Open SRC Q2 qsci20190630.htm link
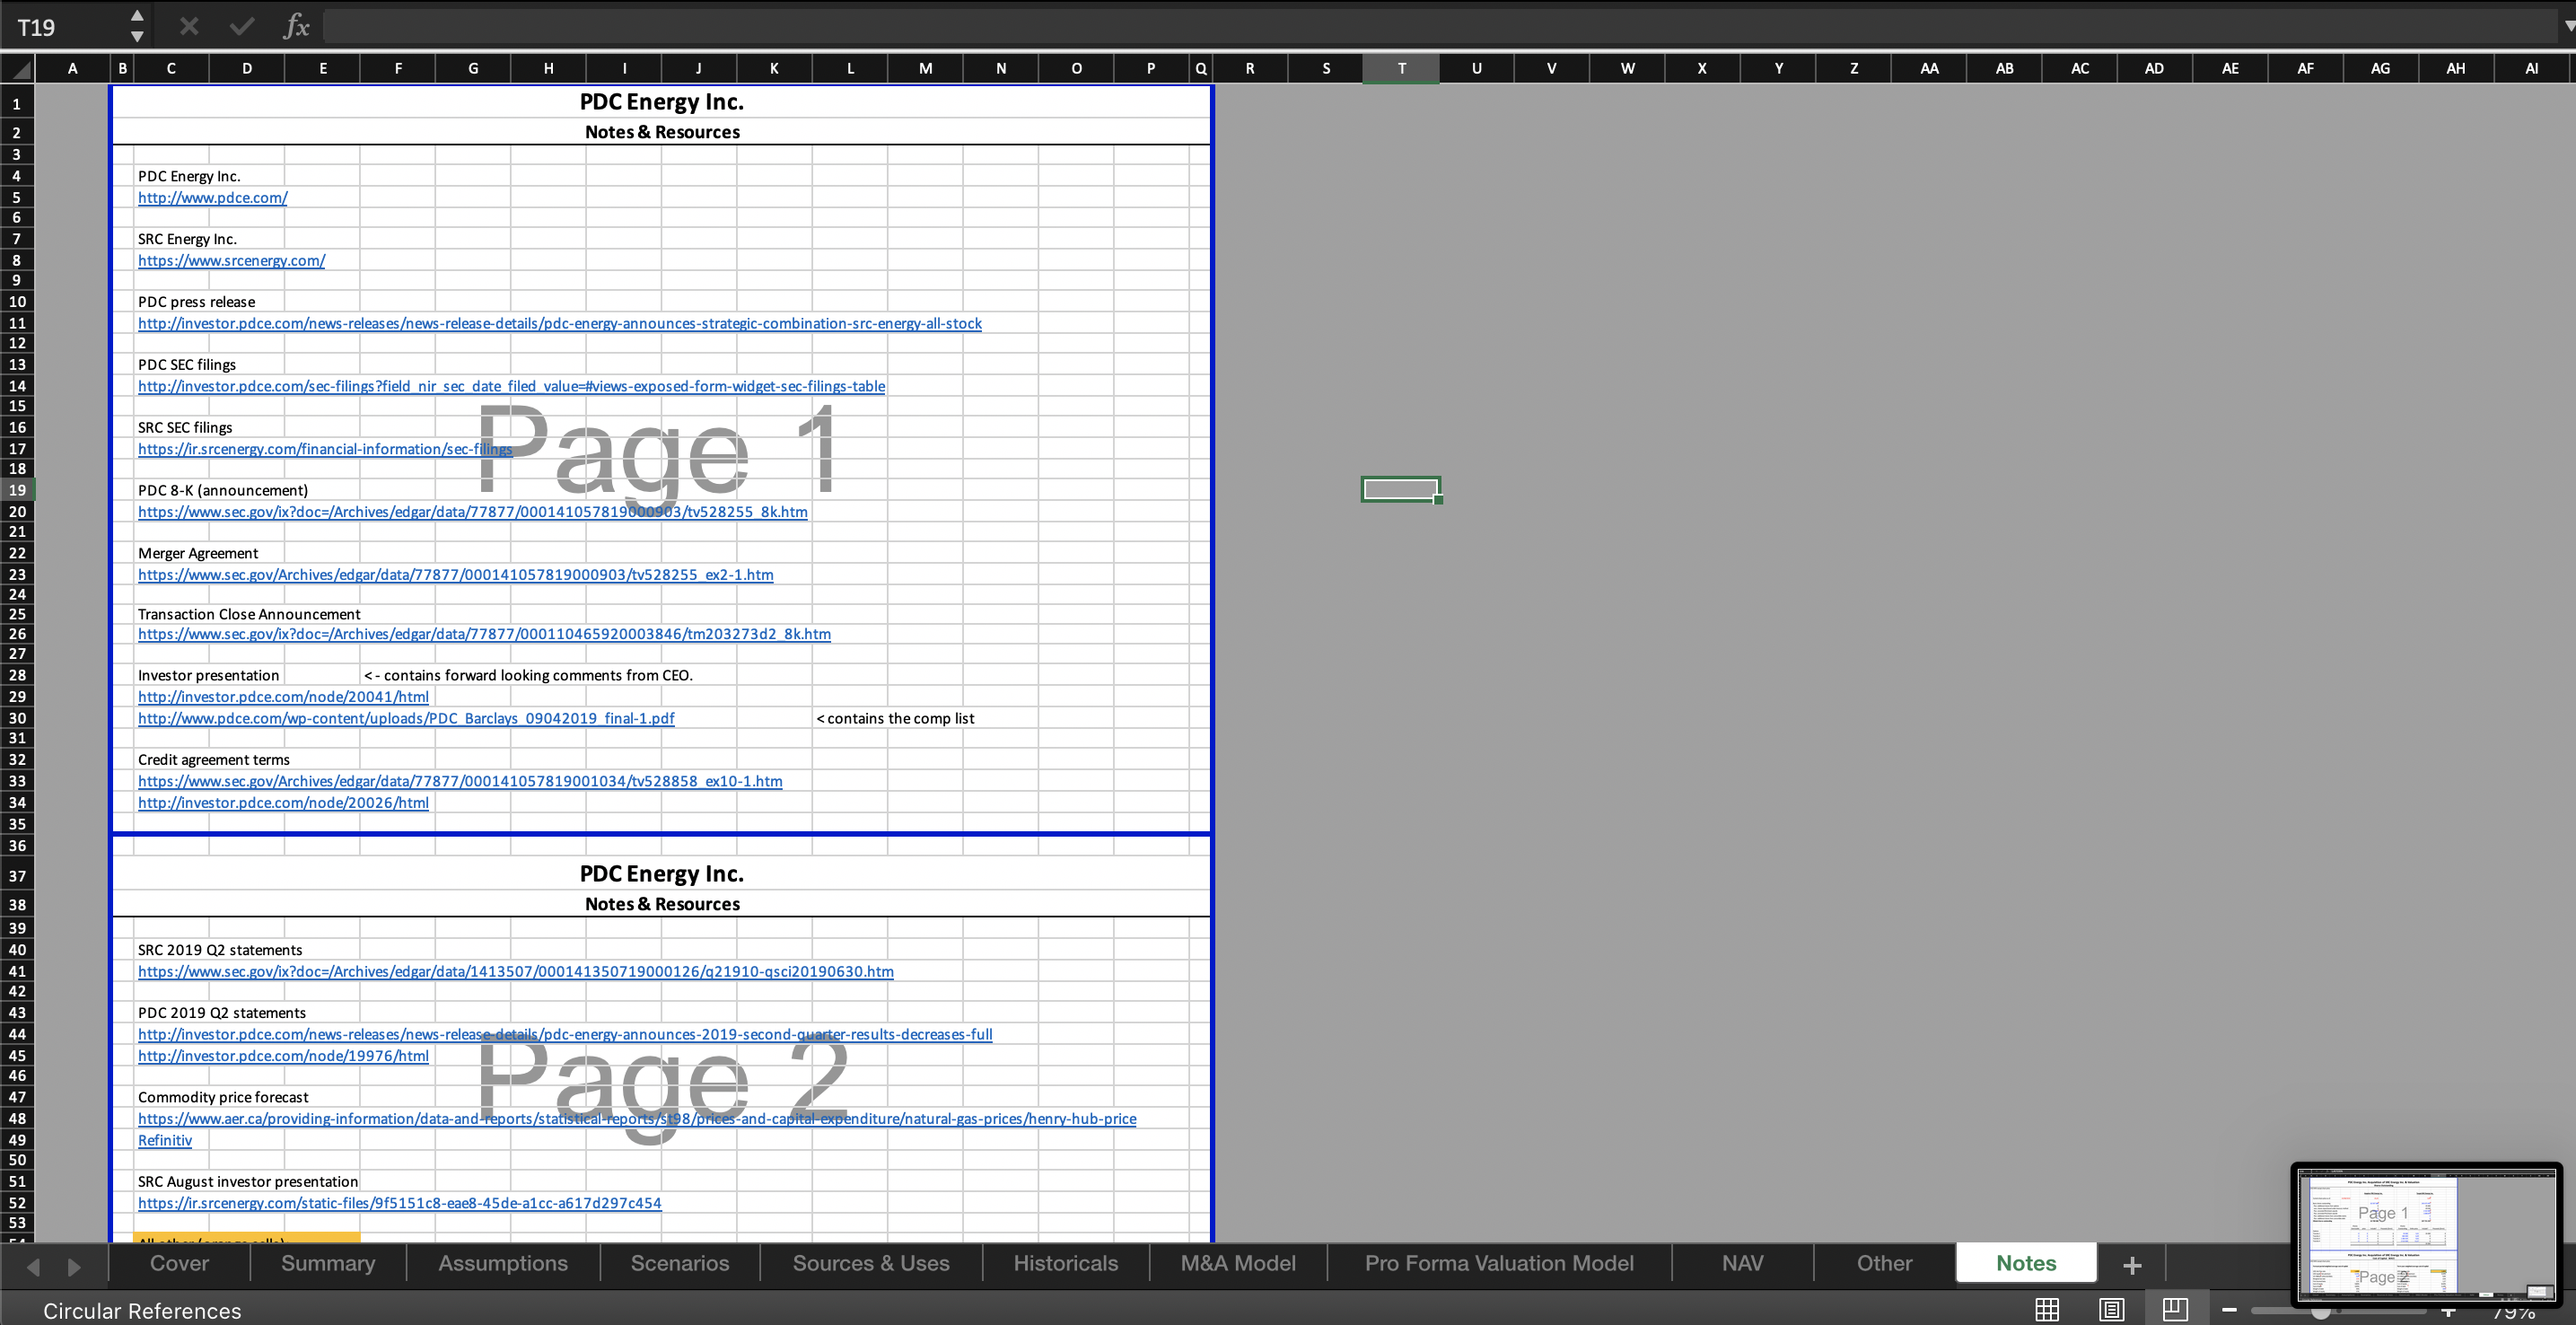The height and width of the screenshot is (1325, 2576). (x=516, y=972)
